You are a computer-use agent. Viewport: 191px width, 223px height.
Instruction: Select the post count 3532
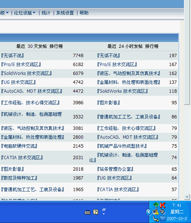click(78, 117)
